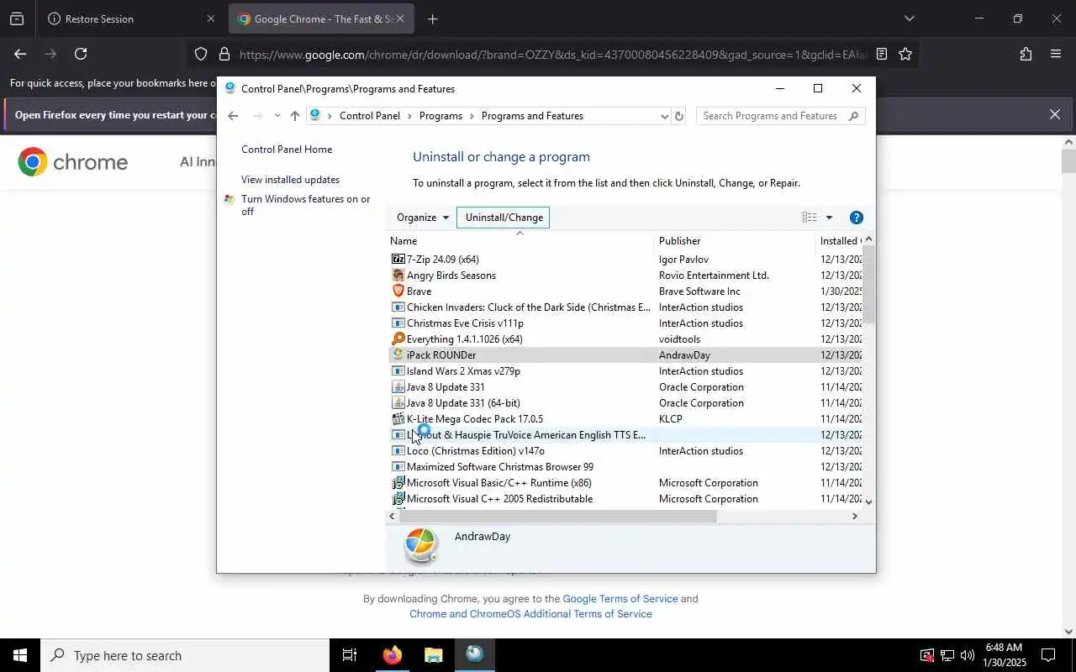This screenshot has width=1076, height=672.
Task: Select Maximized Software Christmas Browser 99 row
Action: (x=625, y=467)
